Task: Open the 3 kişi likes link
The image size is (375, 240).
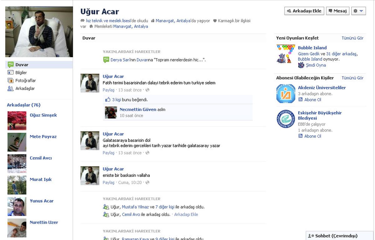Action: (117, 100)
